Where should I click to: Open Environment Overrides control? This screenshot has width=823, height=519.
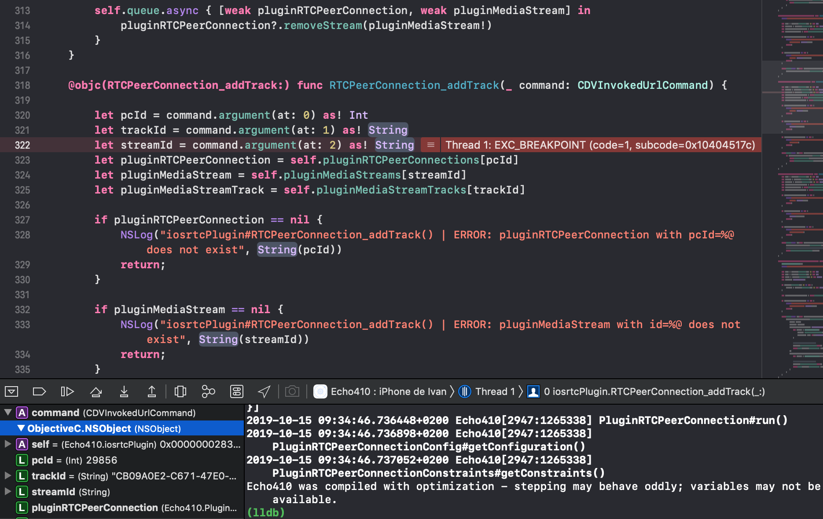[237, 391]
